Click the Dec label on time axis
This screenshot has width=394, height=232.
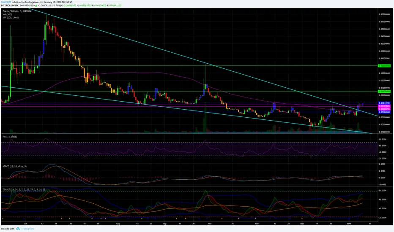[x=302, y=224]
